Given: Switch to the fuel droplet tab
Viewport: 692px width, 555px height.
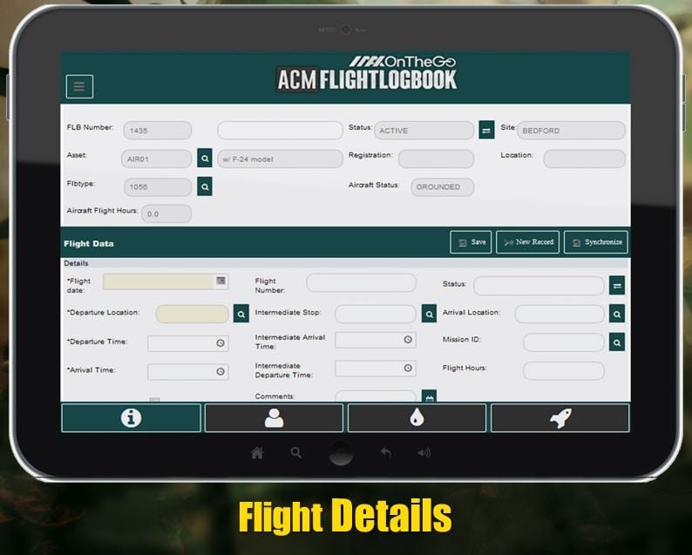Looking at the screenshot, I should pos(417,418).
